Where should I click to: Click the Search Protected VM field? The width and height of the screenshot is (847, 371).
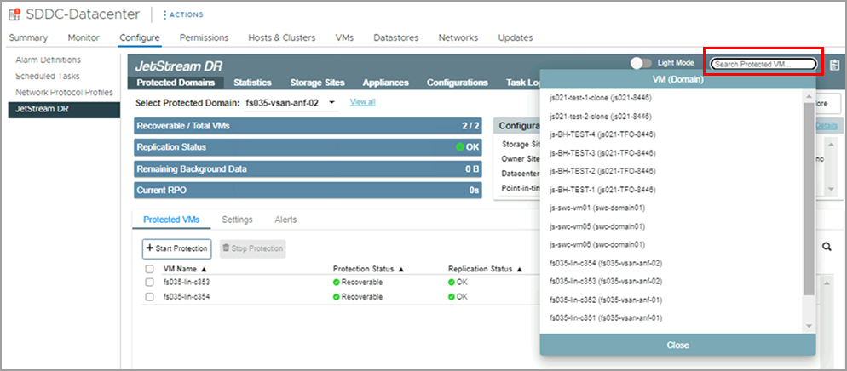[763, 65]
